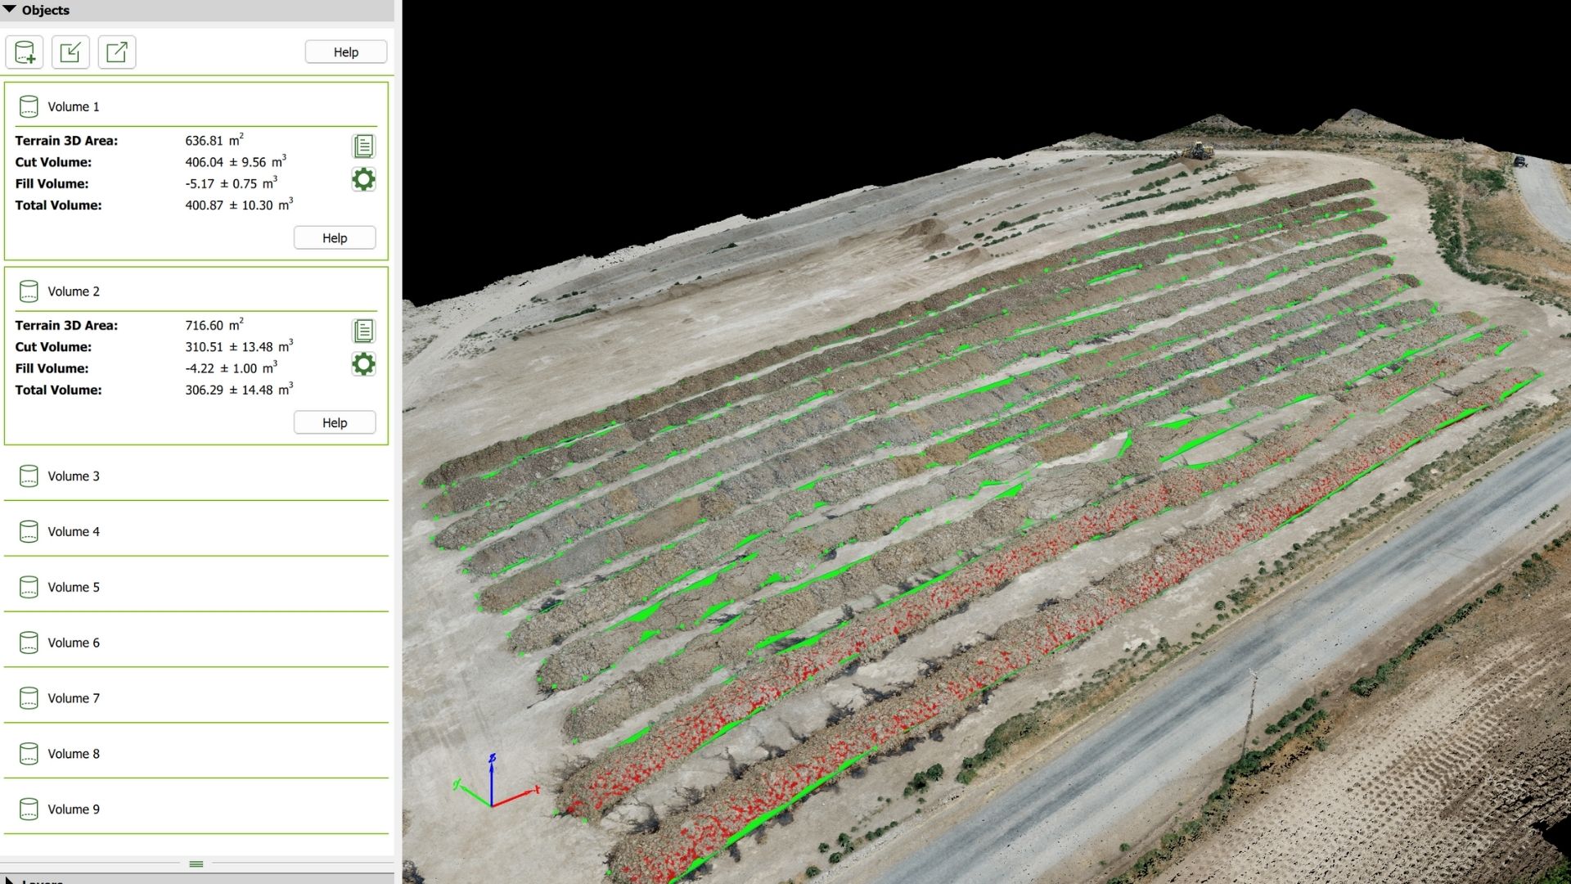Select Volume 5 in the list
The image size is (1571, 884).
click(74, 588)
